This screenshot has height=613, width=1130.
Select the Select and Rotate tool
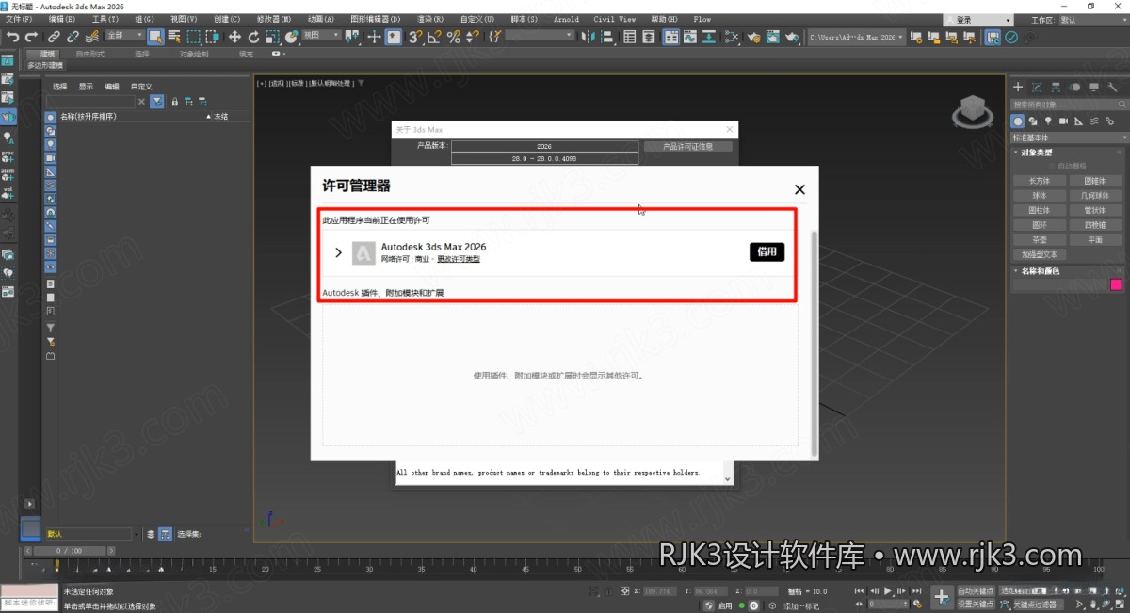click(253, 37)
